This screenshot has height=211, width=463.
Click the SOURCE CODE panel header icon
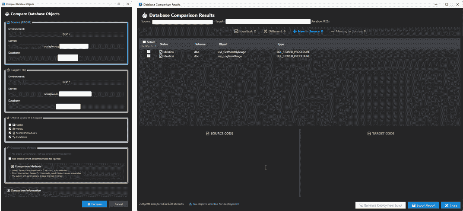click(x=207, y=134)
